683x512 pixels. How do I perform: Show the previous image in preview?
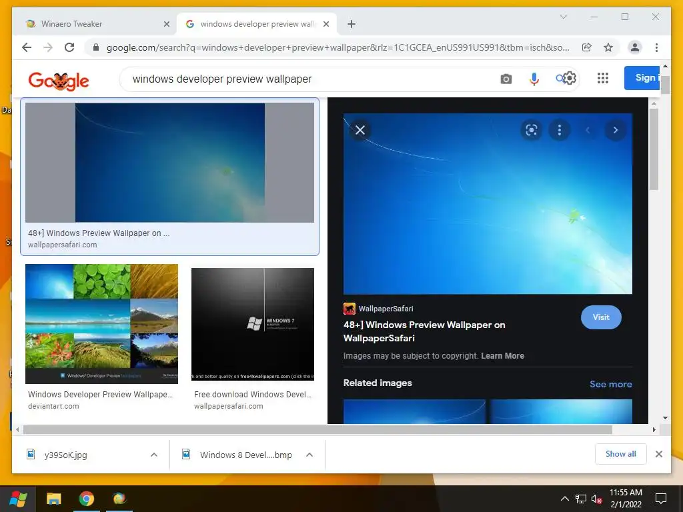click(x=588, y=130)
